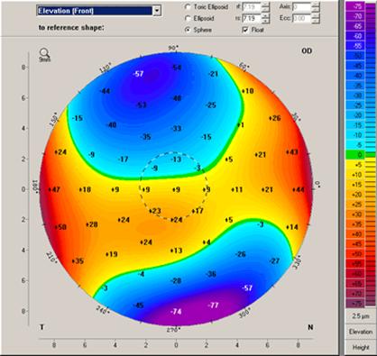Toggle the Float checkbox

coord(245,30)
